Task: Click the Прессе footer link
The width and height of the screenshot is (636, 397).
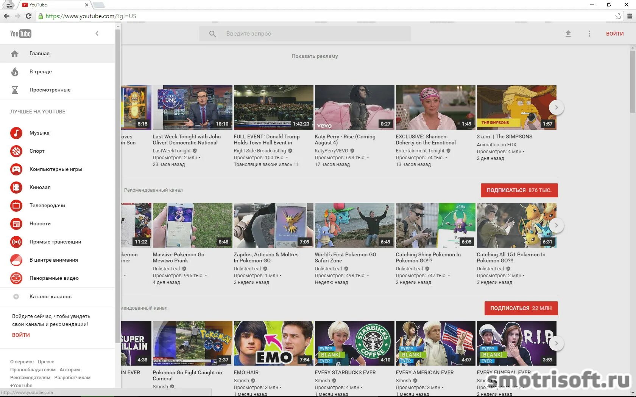Action: (x=46, y=362)
